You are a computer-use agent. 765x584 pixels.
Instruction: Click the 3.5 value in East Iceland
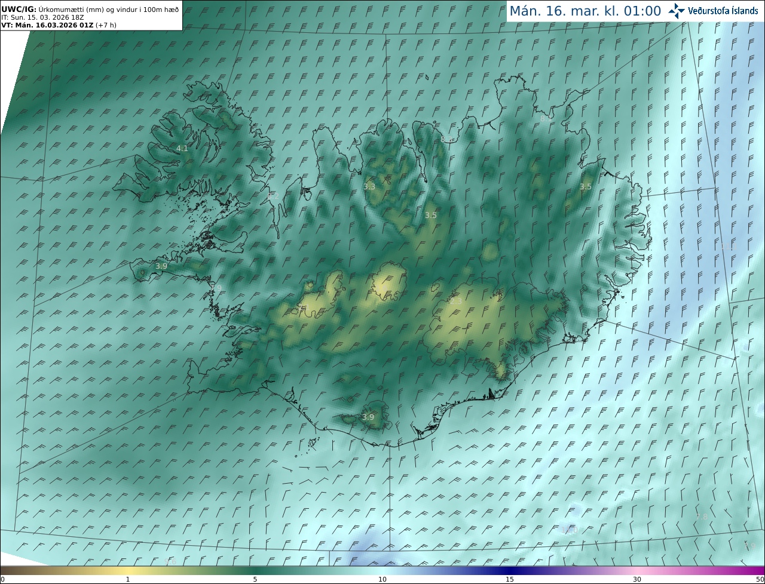(x=586, y=186)
